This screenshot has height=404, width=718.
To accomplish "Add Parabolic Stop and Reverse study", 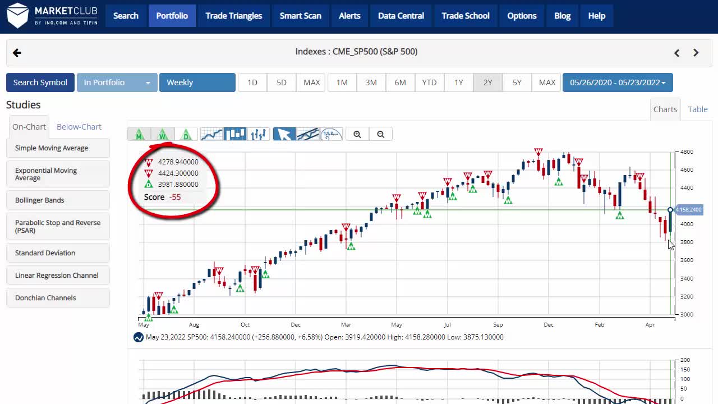I will coord(58,227).
